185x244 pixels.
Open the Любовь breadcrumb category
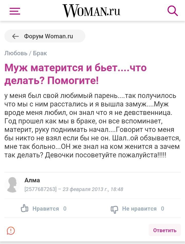[x=16, y=53]
